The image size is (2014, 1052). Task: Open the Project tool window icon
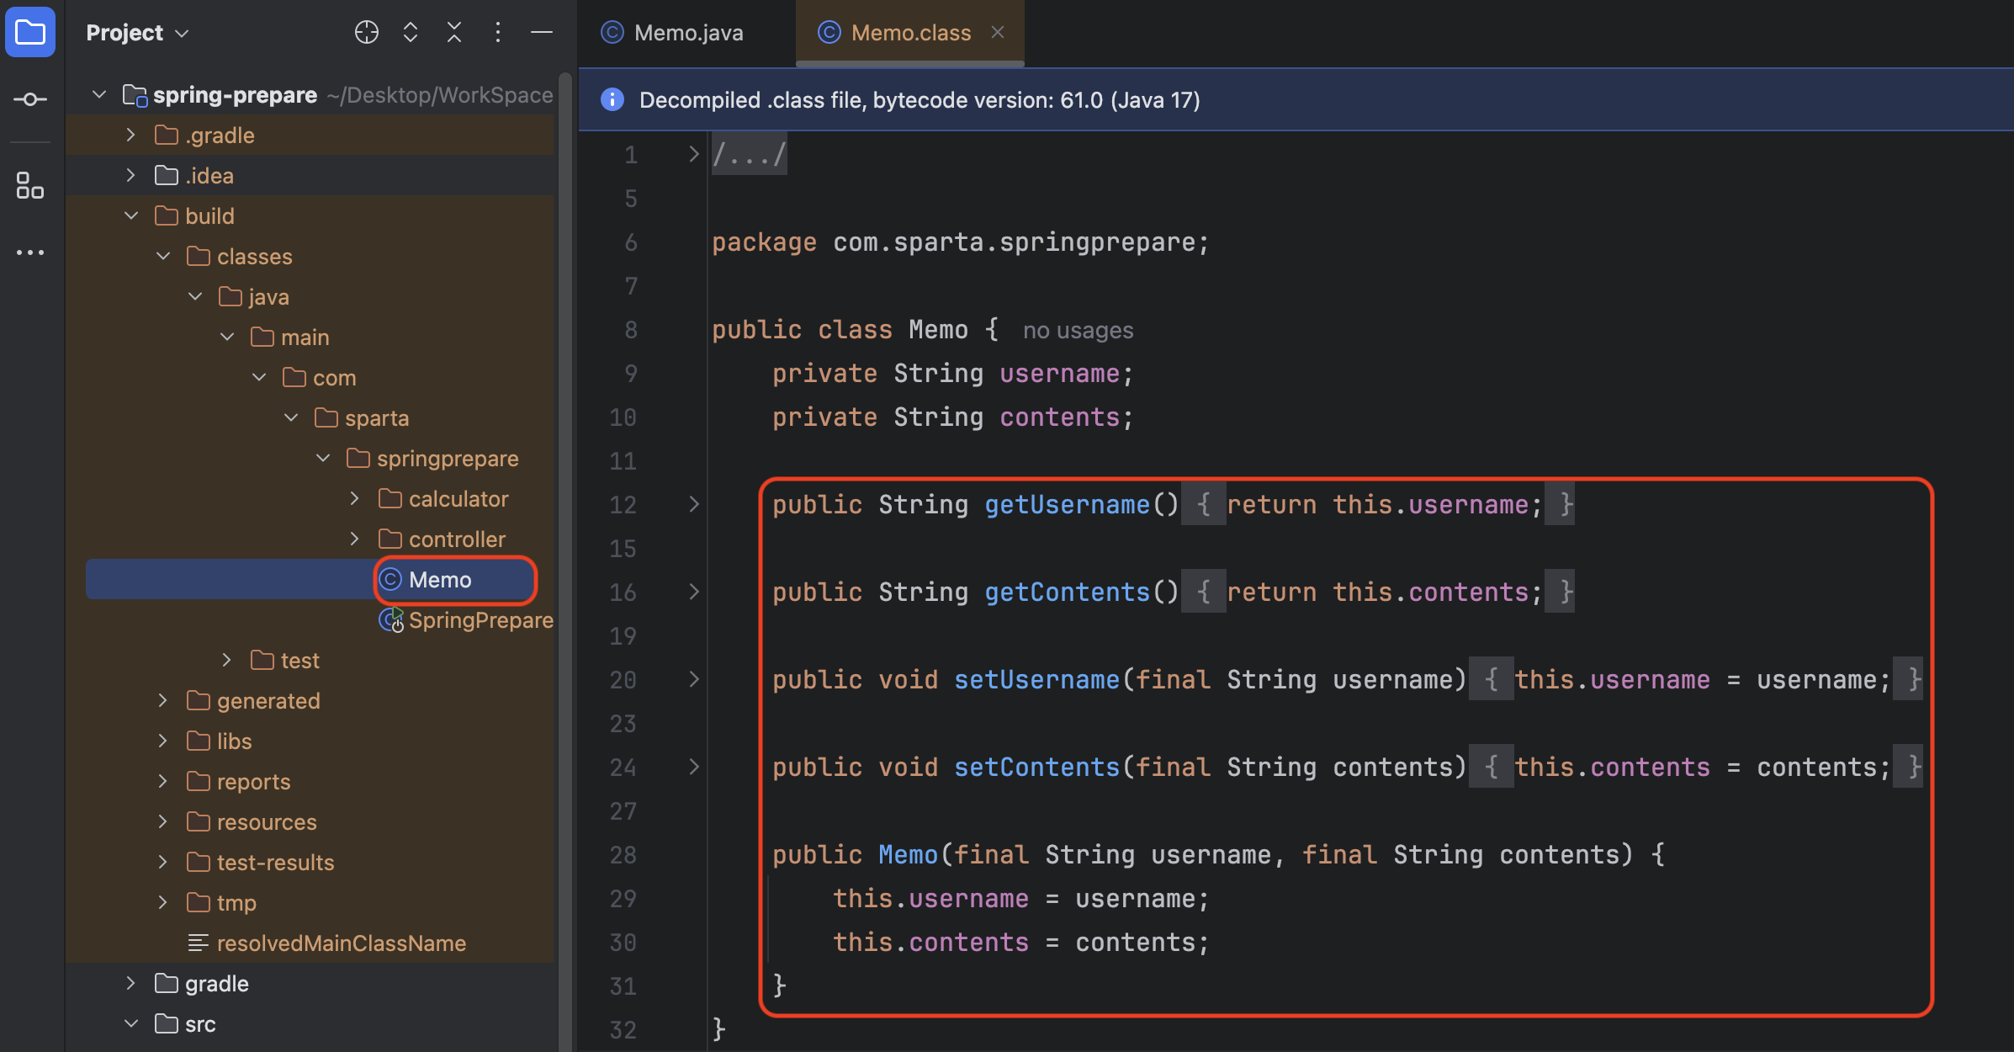click(30, 33)
